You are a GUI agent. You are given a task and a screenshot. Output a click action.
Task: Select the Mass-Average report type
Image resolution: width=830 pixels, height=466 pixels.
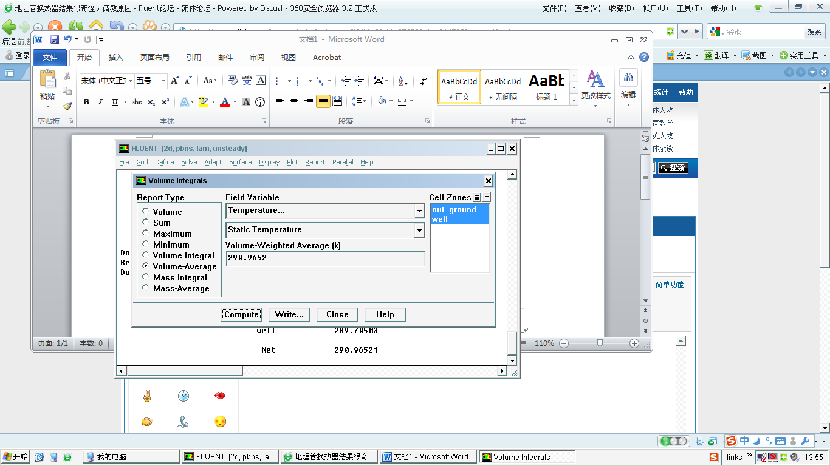146,288
